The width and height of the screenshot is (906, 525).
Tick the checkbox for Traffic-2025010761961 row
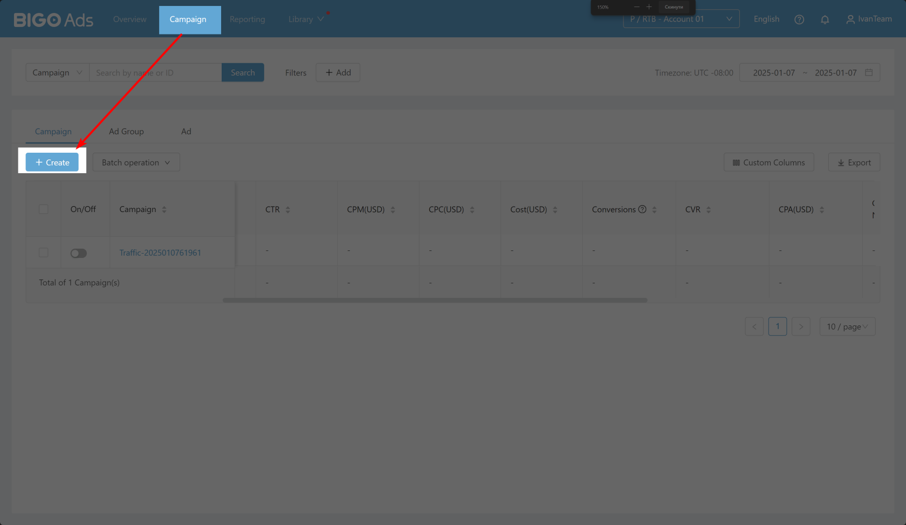point(44,253)
